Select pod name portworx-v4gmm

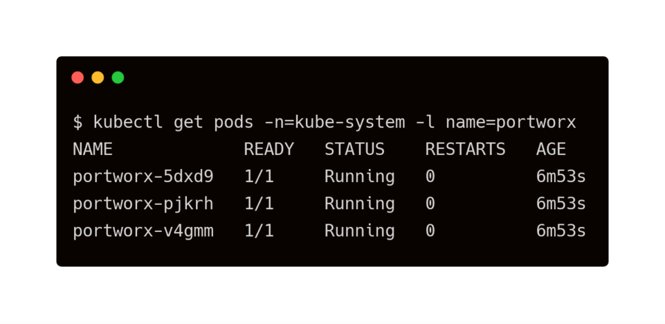pyautogui.click(x=143, y=231)
